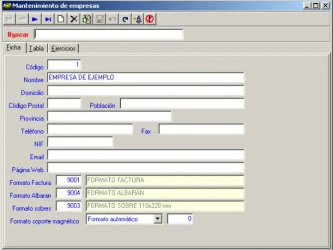
Task: Minimize the Mantenimiento de empresas window
Action: click(307, 6)
